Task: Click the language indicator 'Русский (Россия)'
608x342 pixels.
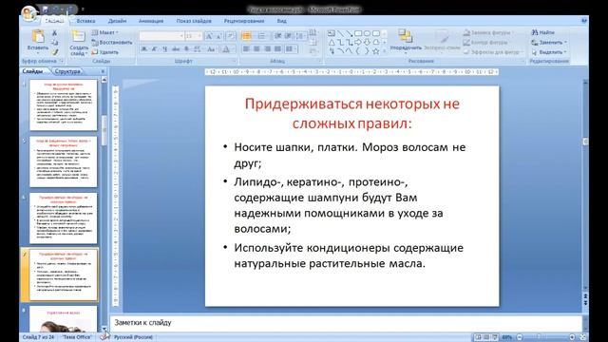Action: coord(133,337)
